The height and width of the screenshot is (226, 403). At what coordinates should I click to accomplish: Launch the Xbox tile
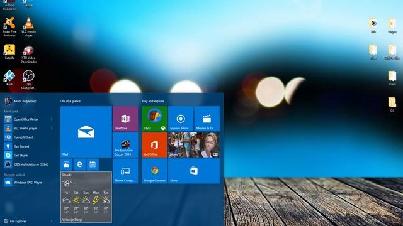coord(154,119)
